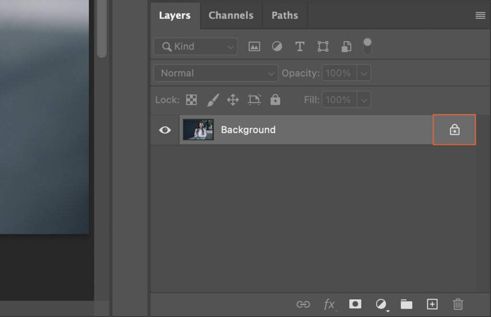Image resolution: width=491 pixels, height=317 pixels.
Task: Open the Opacity value dropdown
Action: (364, 73)
